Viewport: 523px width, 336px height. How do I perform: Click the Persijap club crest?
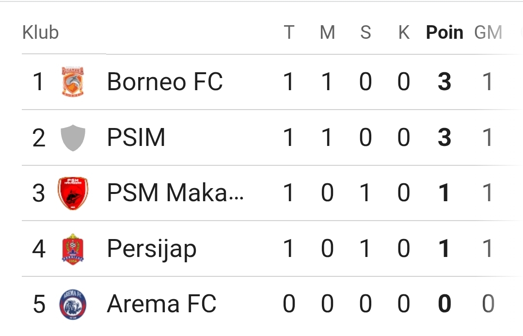click(x=73, y=249)
